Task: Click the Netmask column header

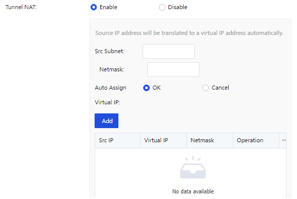Action: pos(209,140)
